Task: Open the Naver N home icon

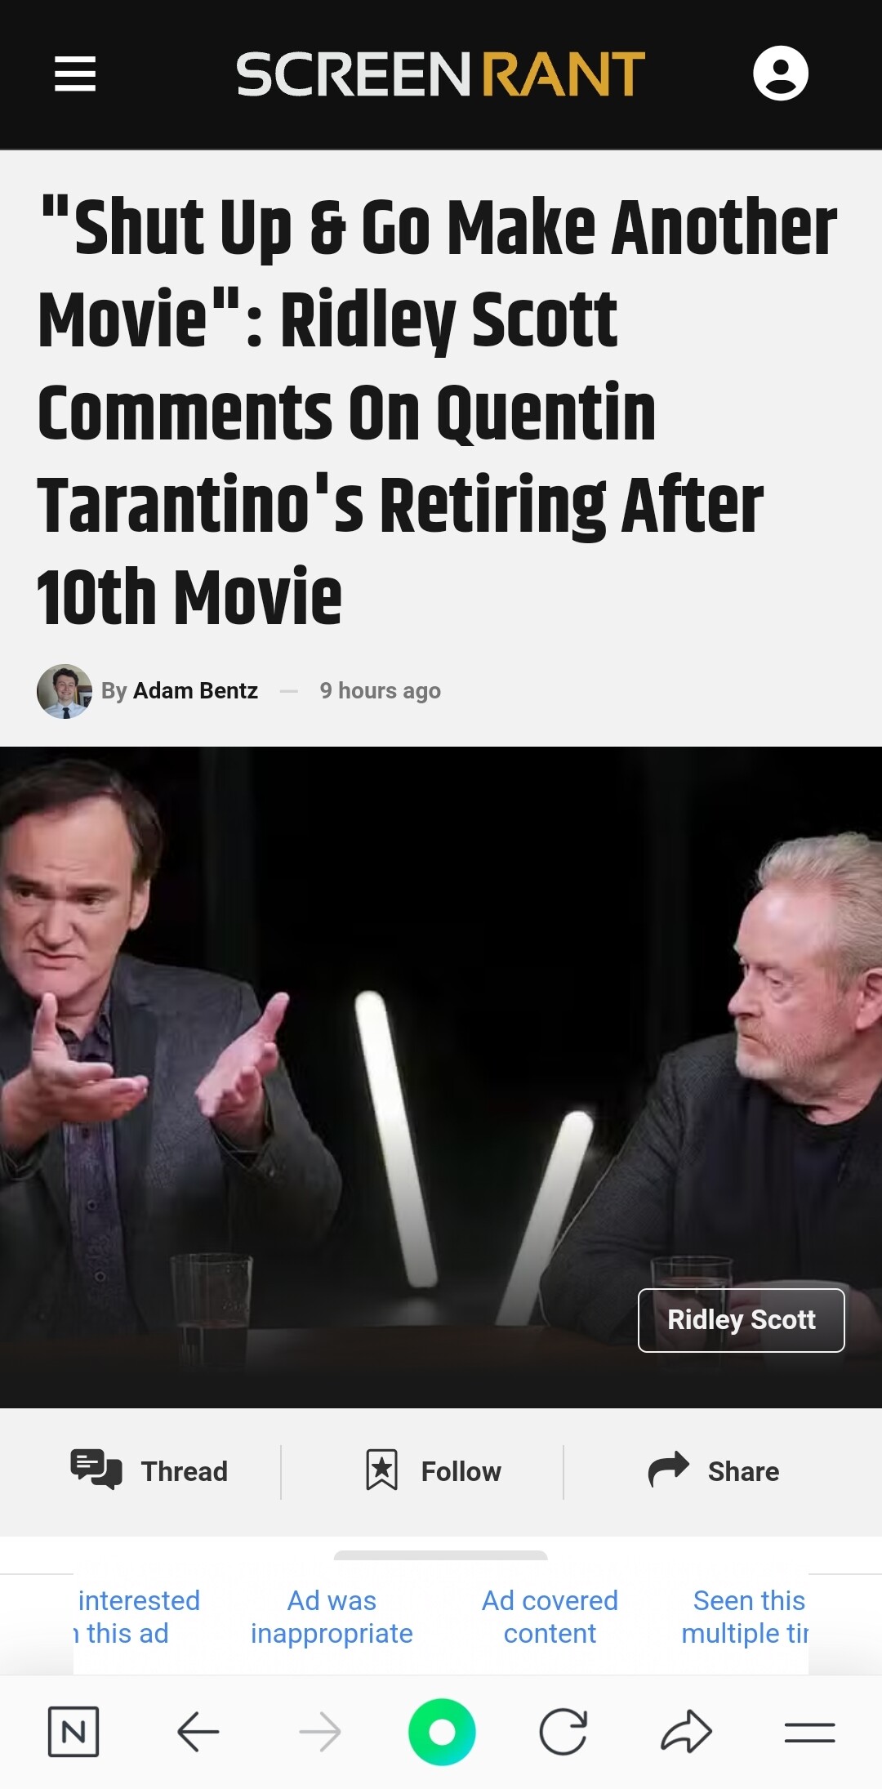Action: [73, 1731]
